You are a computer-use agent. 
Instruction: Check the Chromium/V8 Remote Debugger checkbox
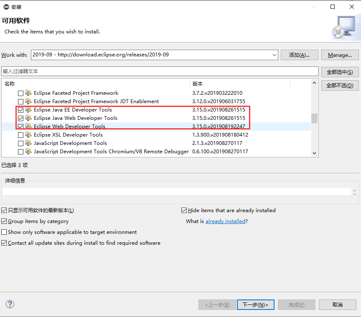[x=20, y=152]
